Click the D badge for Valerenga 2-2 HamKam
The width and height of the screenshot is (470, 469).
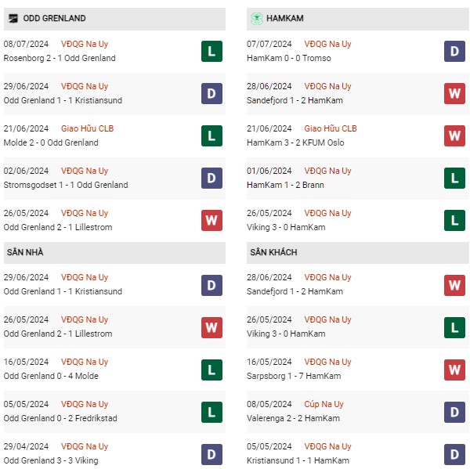[x=454, y=412]
